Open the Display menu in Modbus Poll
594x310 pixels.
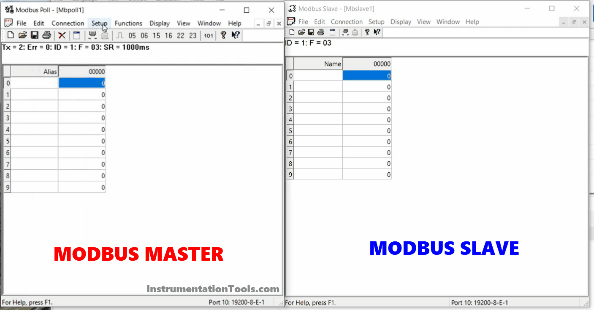(x=160, y=23)
